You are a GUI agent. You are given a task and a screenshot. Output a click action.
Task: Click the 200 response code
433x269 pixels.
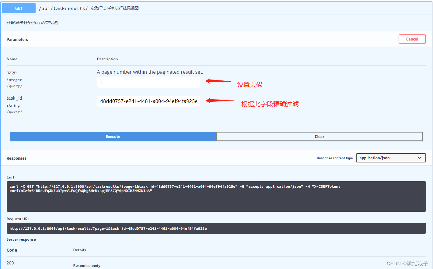point(10,263)
